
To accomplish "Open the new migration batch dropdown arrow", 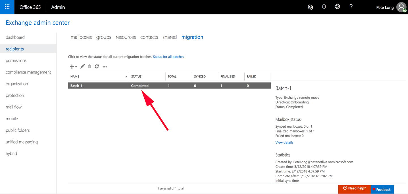I will (x=76, y=67).
